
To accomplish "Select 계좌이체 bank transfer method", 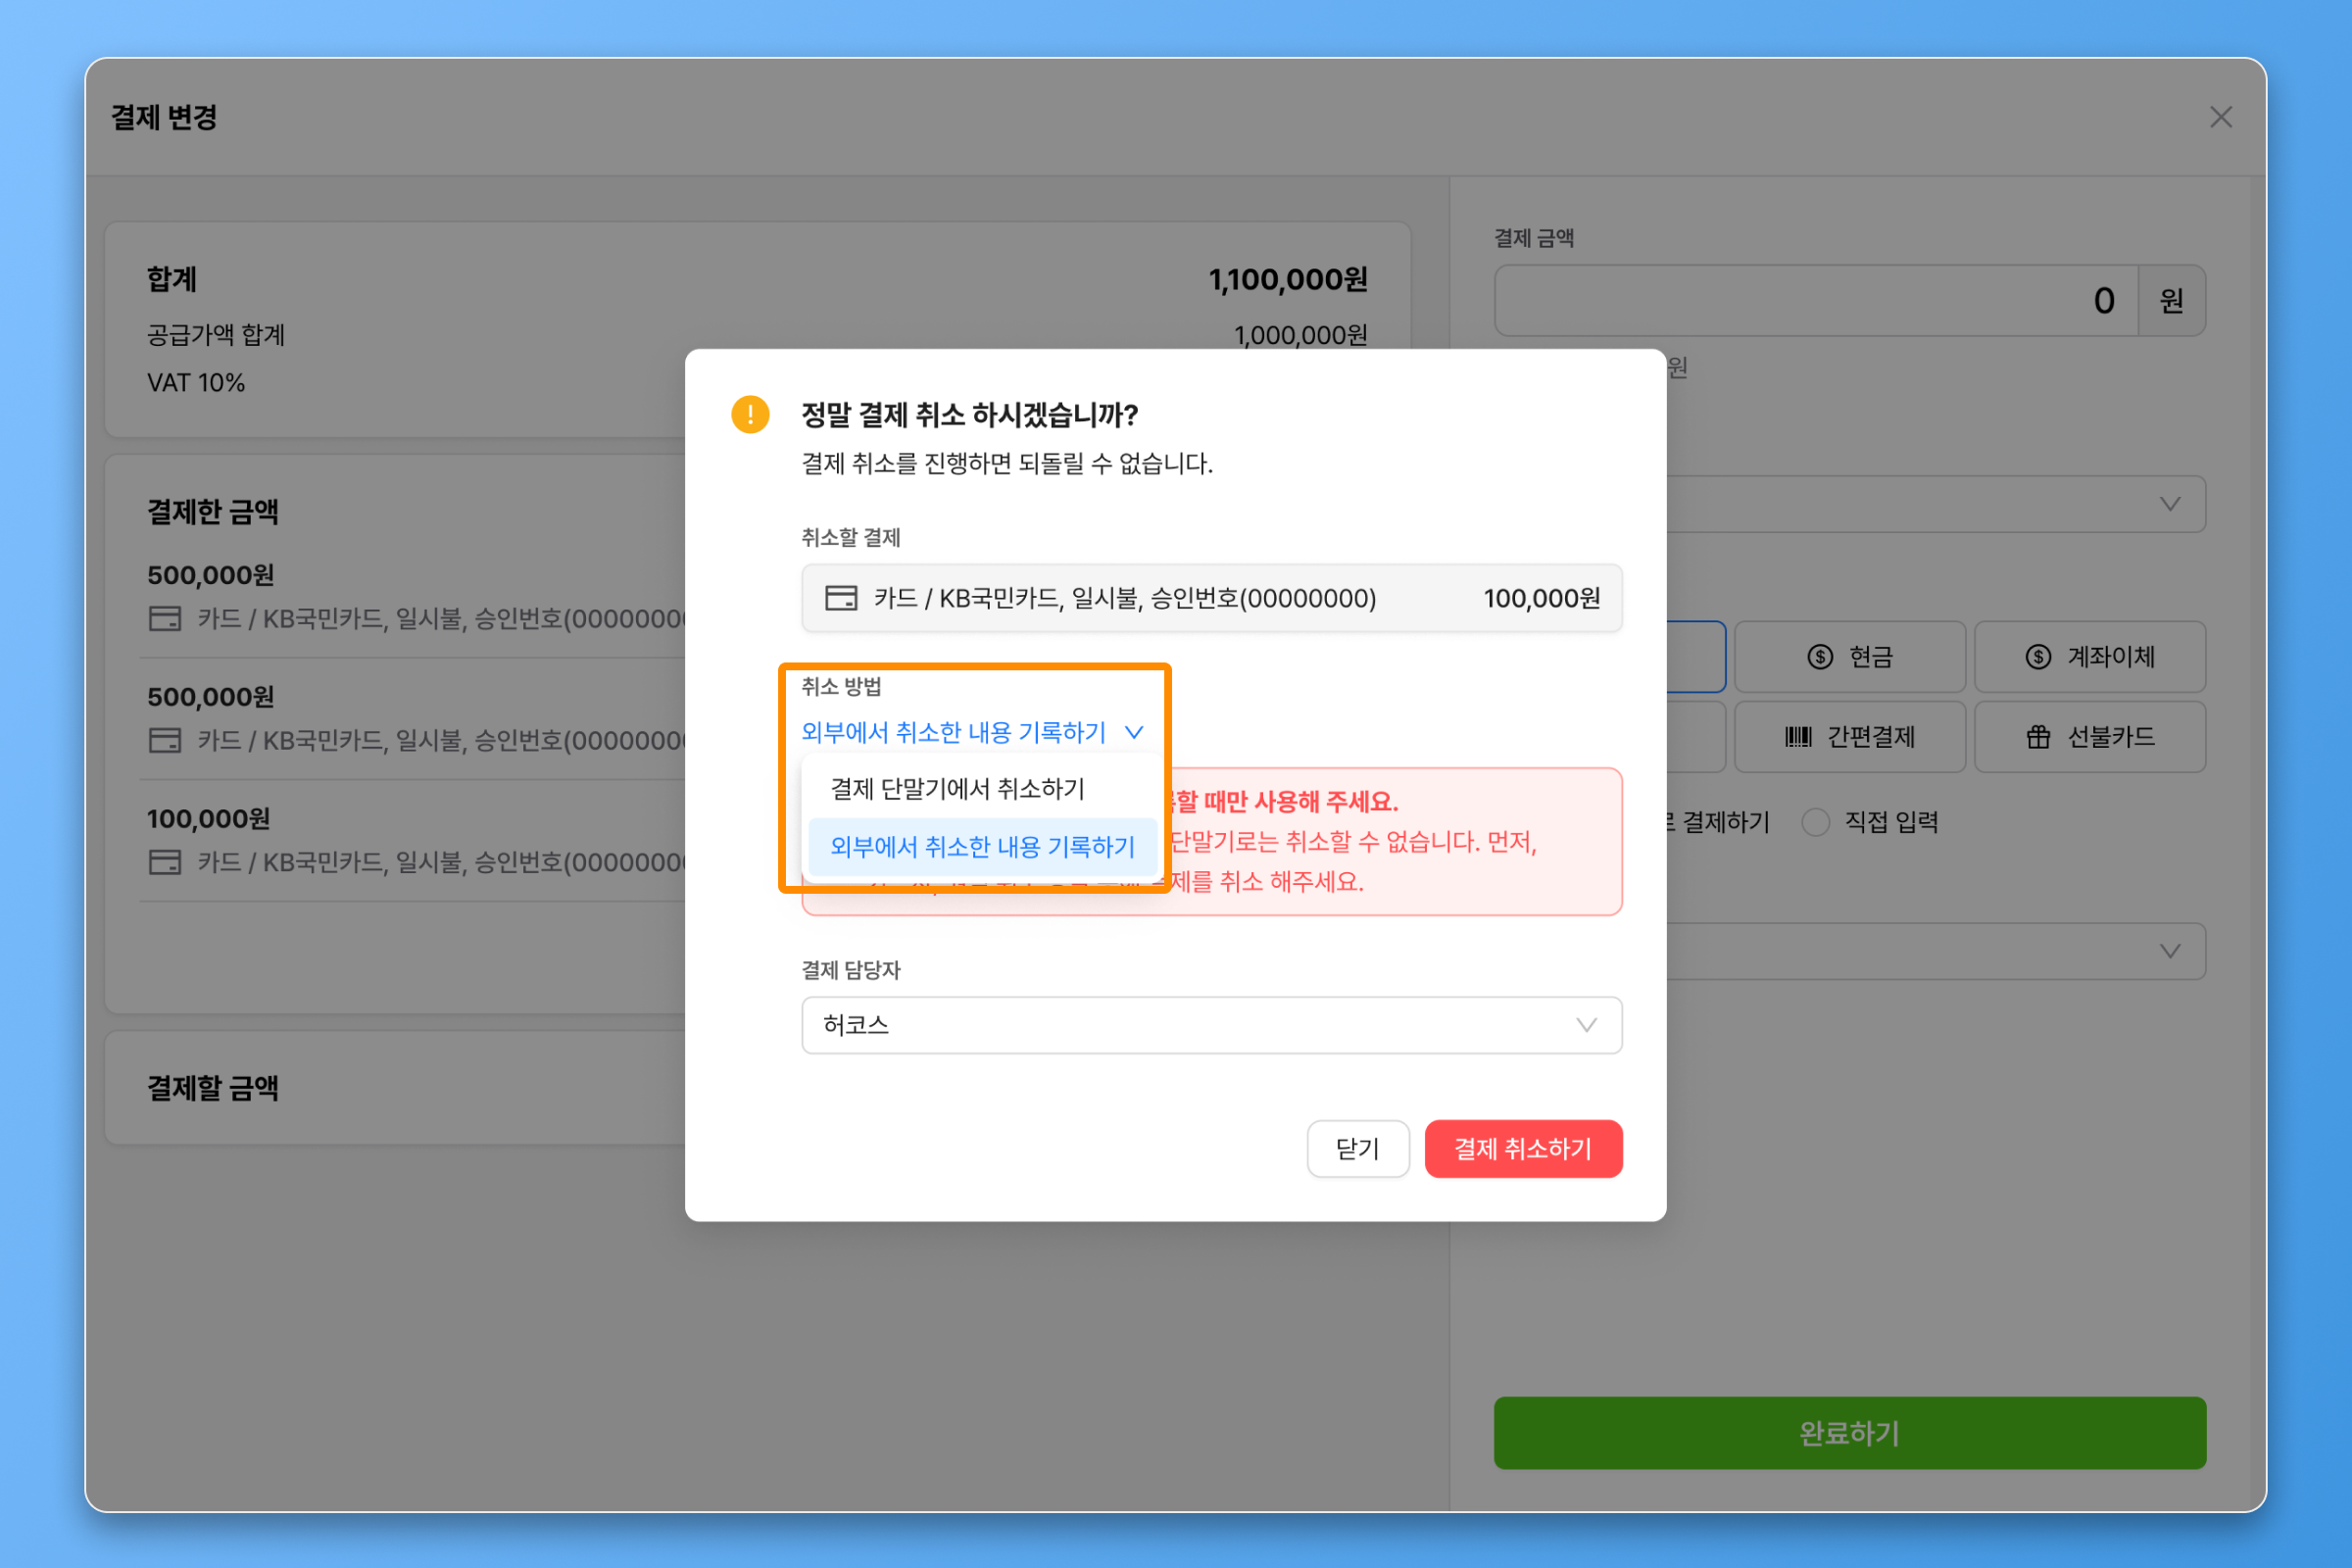I will 2089,657.
